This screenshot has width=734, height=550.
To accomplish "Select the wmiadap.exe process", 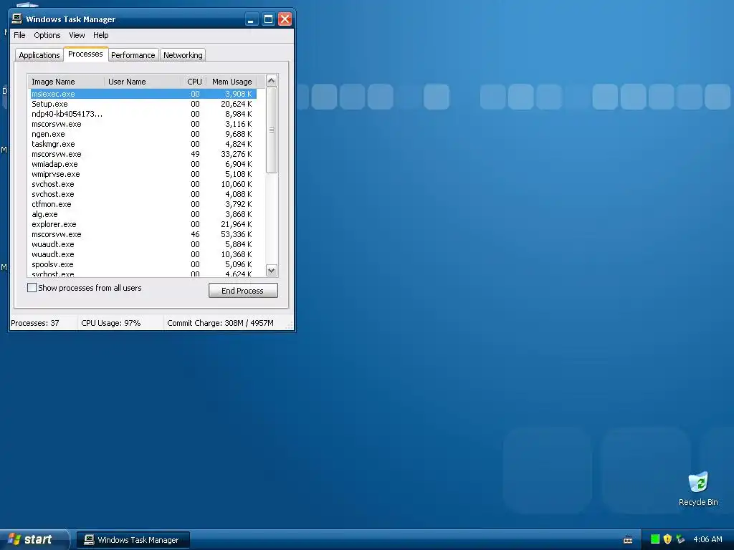I will (143, 164).
